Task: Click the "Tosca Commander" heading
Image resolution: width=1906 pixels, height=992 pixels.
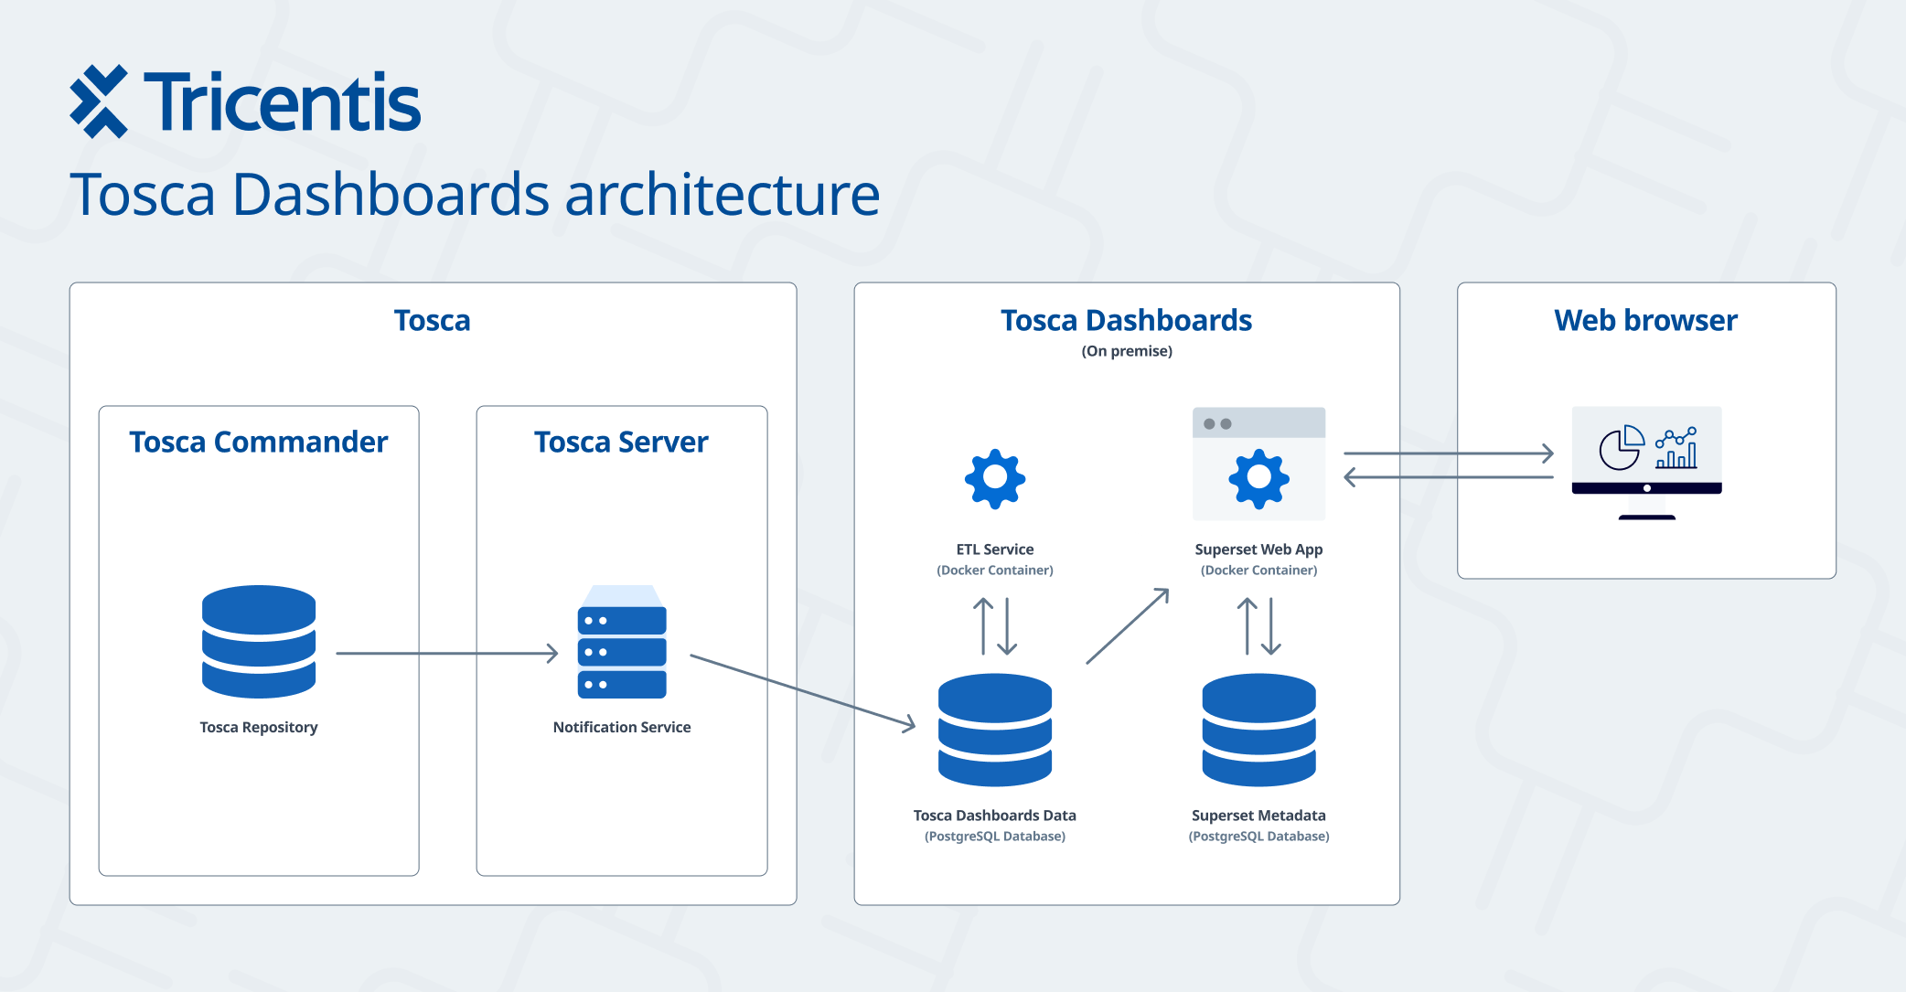Action: pos(259,443)
